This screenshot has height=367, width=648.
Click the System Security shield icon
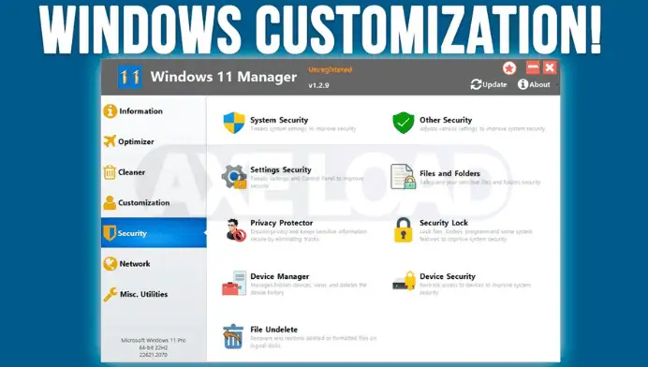point(234,123)
